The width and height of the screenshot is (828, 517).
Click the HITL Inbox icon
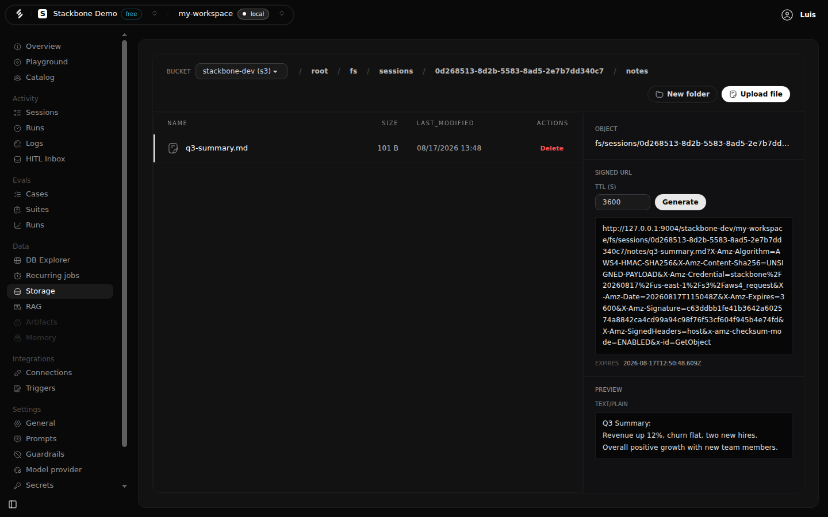(x=17, y=159)
